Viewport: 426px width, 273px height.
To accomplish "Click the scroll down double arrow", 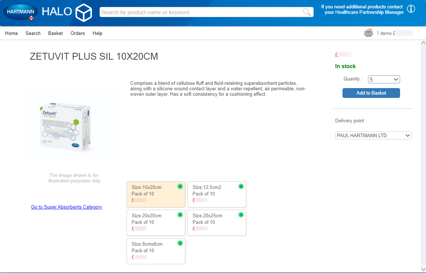I will [423, 269].
